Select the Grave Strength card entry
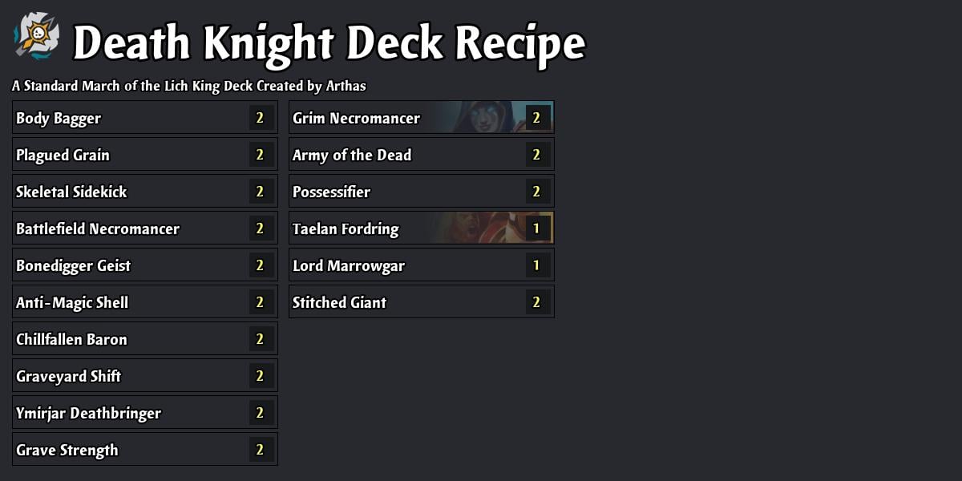Image resolution: width=962 pixels, height=481 pixels. 120,449
